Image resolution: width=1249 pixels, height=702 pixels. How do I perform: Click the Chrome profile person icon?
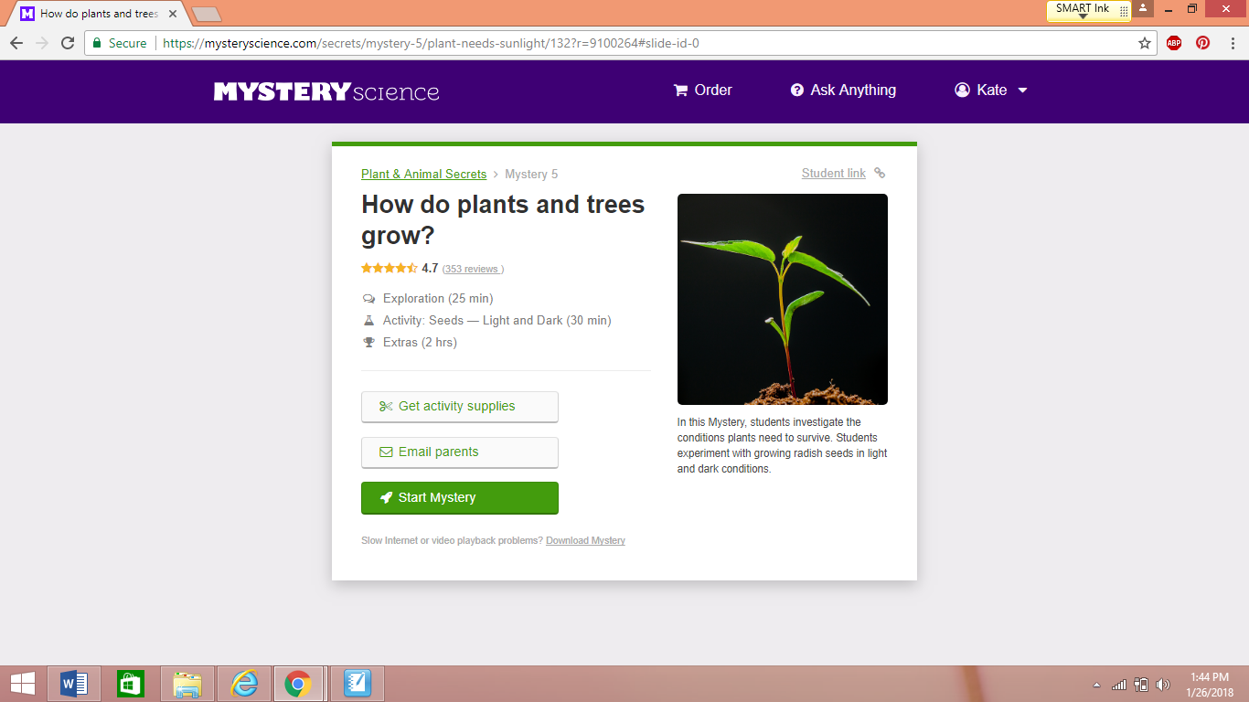pyautogui.click(x=1143, y=8)
